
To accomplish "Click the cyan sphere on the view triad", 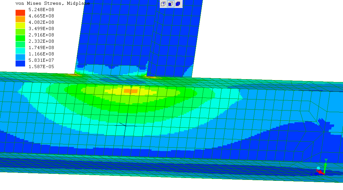I will tap(318, 168).
